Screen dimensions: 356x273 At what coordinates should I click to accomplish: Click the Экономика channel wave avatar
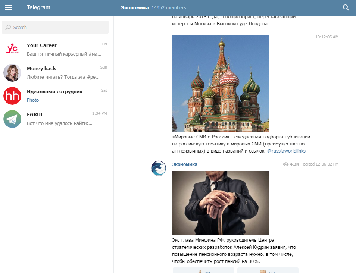[158, 169]
